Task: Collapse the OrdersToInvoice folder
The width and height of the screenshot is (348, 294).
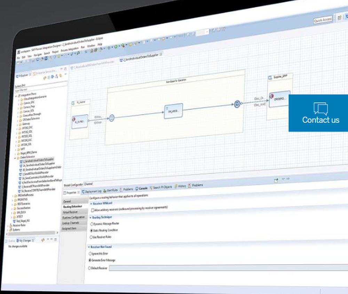Action: [x=15, y=158]
